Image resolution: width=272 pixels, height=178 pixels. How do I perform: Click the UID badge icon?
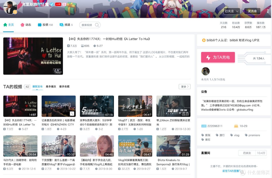[x=204, y=126]
